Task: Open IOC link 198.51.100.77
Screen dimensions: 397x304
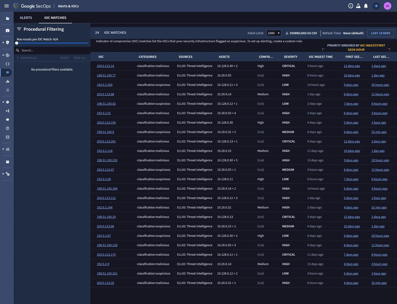Action: (106, 75)
